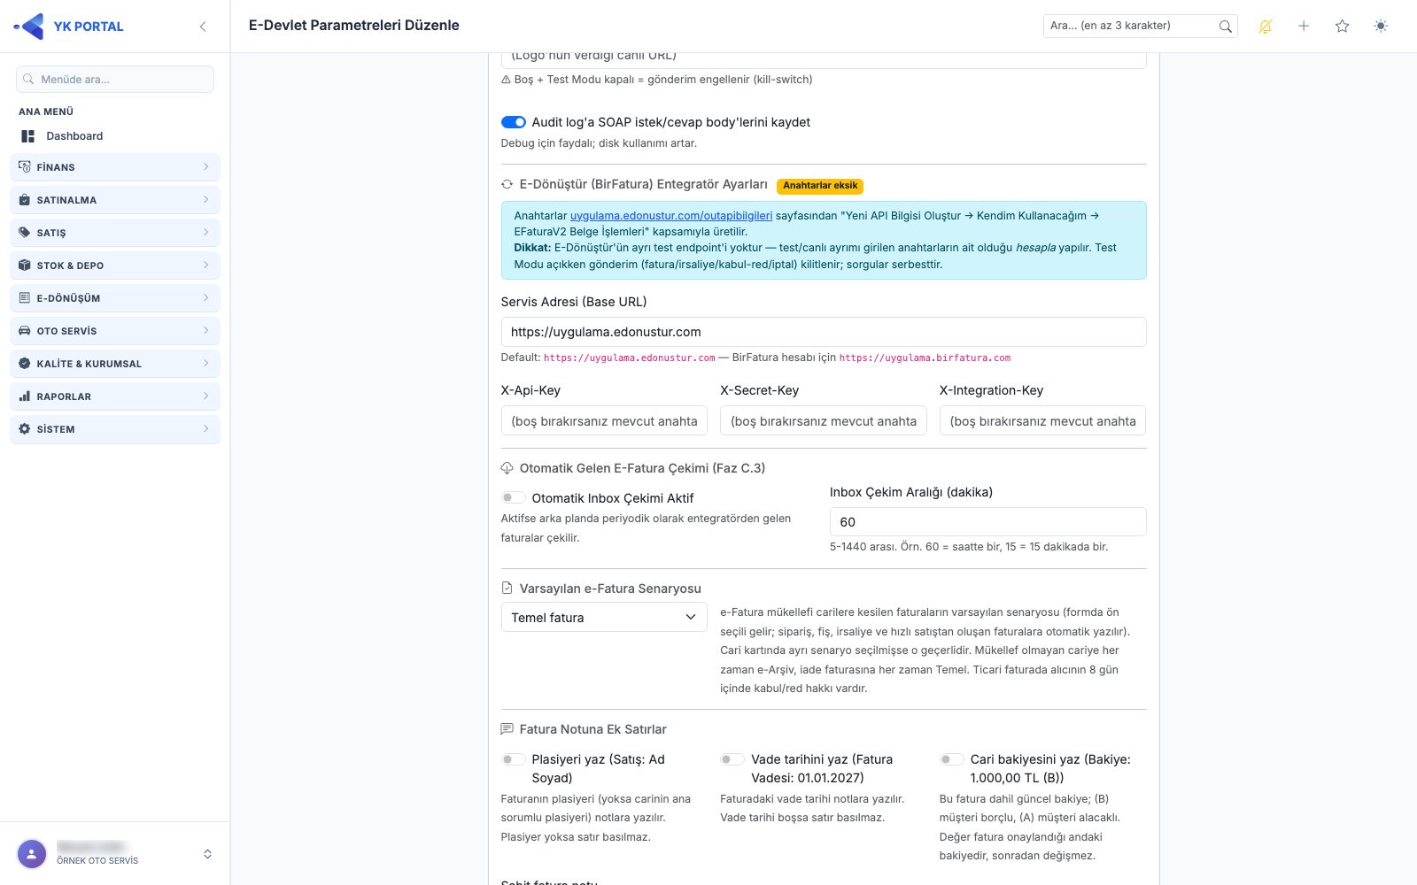Expand the E-DÖNÜŞÜM menu chevron
1417x885 pixels.
coord(205,298)
